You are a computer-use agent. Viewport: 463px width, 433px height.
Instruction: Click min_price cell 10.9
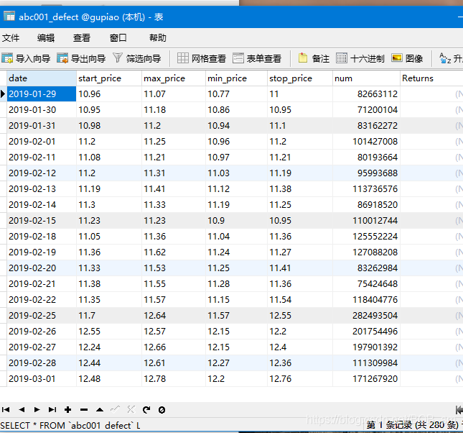click(236, 221)
